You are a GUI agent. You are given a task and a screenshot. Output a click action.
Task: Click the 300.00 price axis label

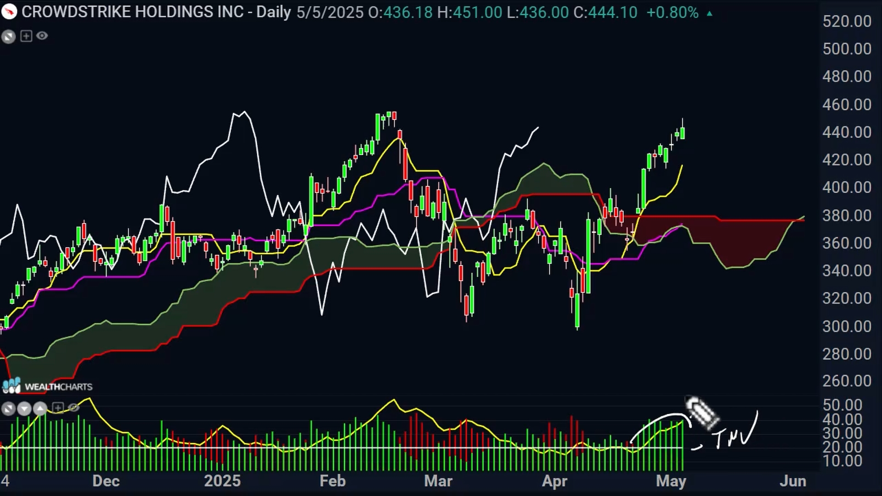[847, 327]
